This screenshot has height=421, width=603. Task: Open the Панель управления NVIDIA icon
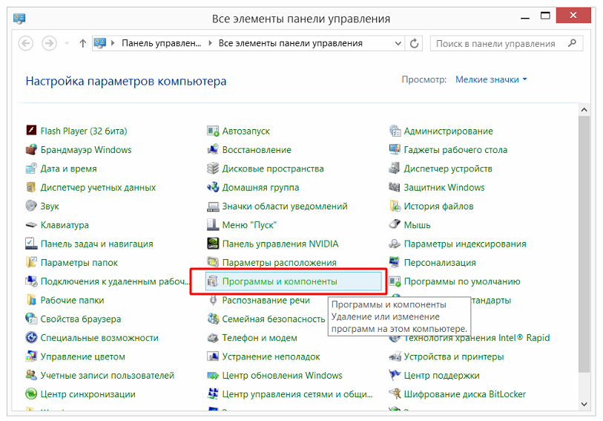(x=213, y=244)
